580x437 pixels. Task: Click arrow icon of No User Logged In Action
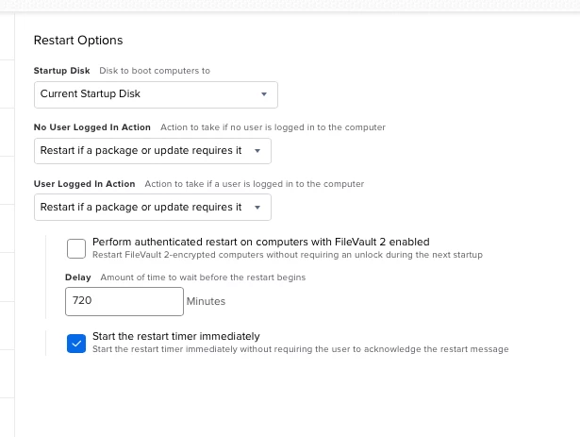pos(257,151)
